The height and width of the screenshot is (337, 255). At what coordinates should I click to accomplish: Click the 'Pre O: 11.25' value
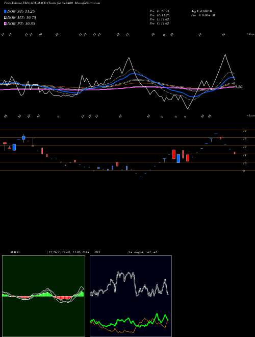click(160, 11)
